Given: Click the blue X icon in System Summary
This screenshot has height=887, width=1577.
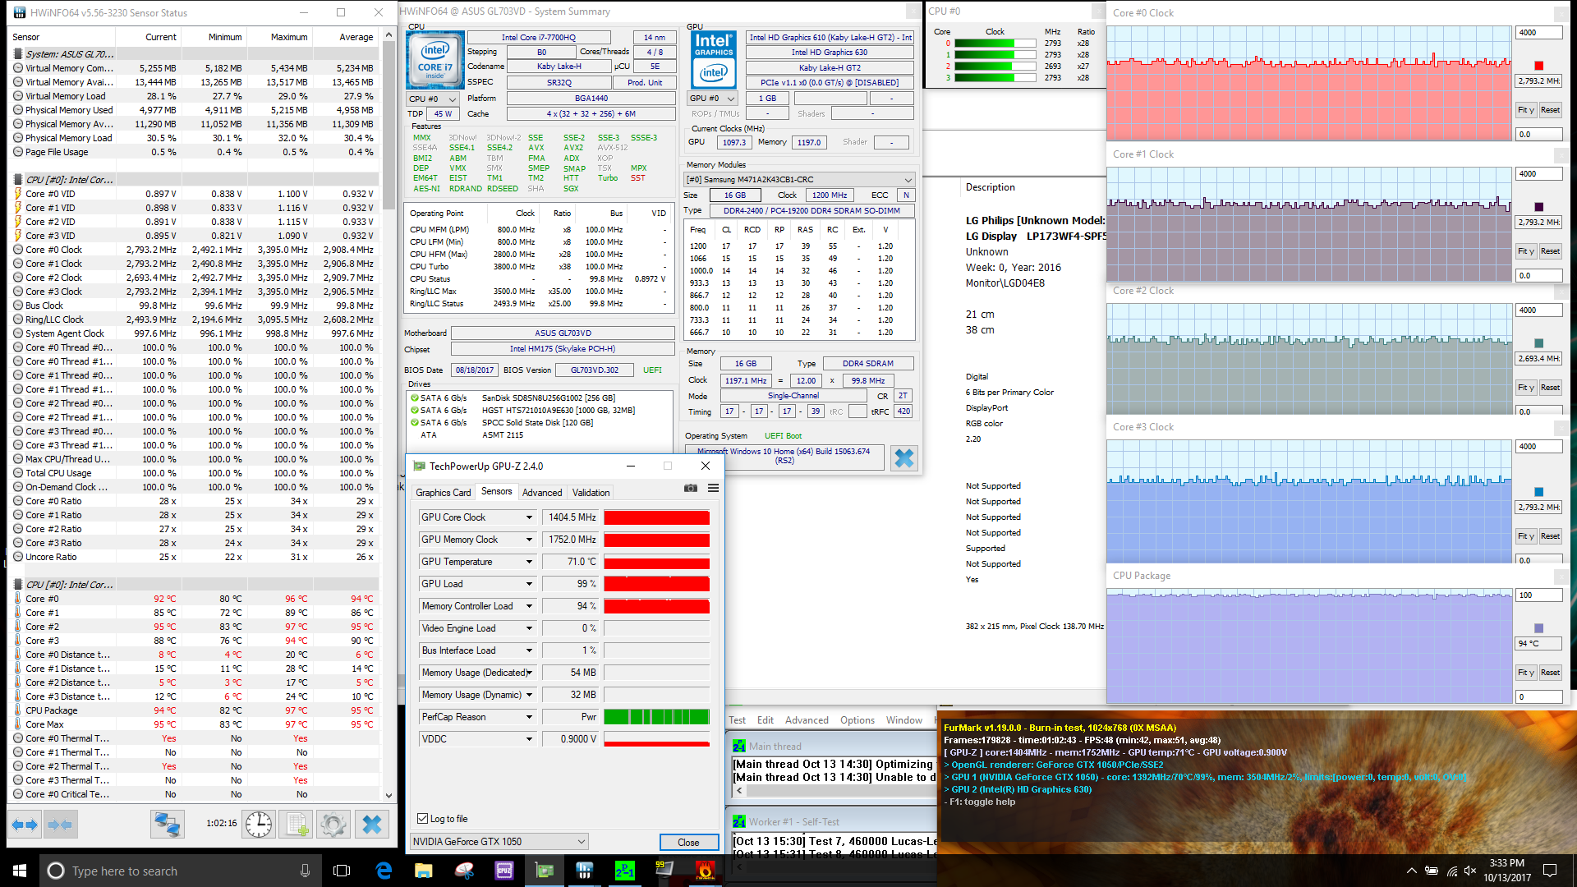Looking at the screenshot, I should click(x=903, y=458).
